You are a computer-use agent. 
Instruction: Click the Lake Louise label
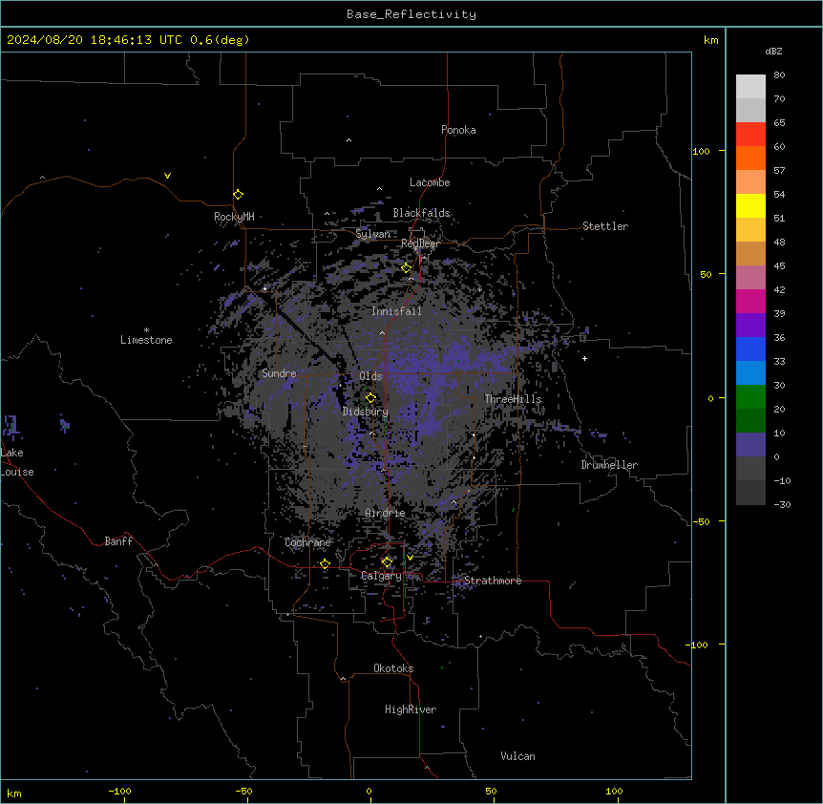17,462
